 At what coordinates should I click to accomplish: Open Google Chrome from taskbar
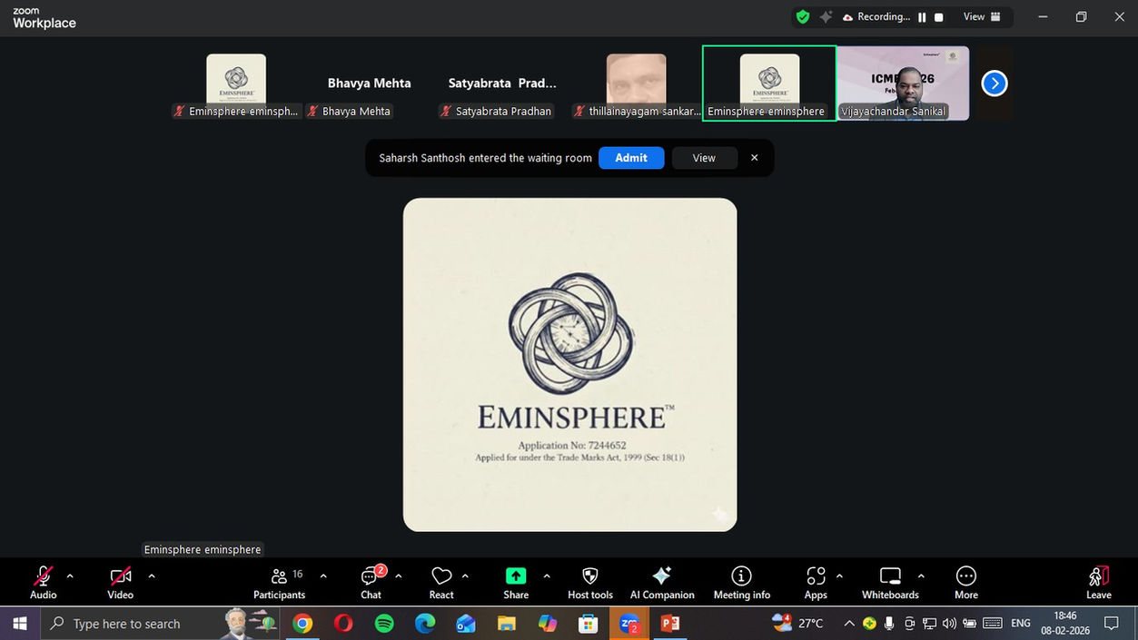(x=302, y=624)
